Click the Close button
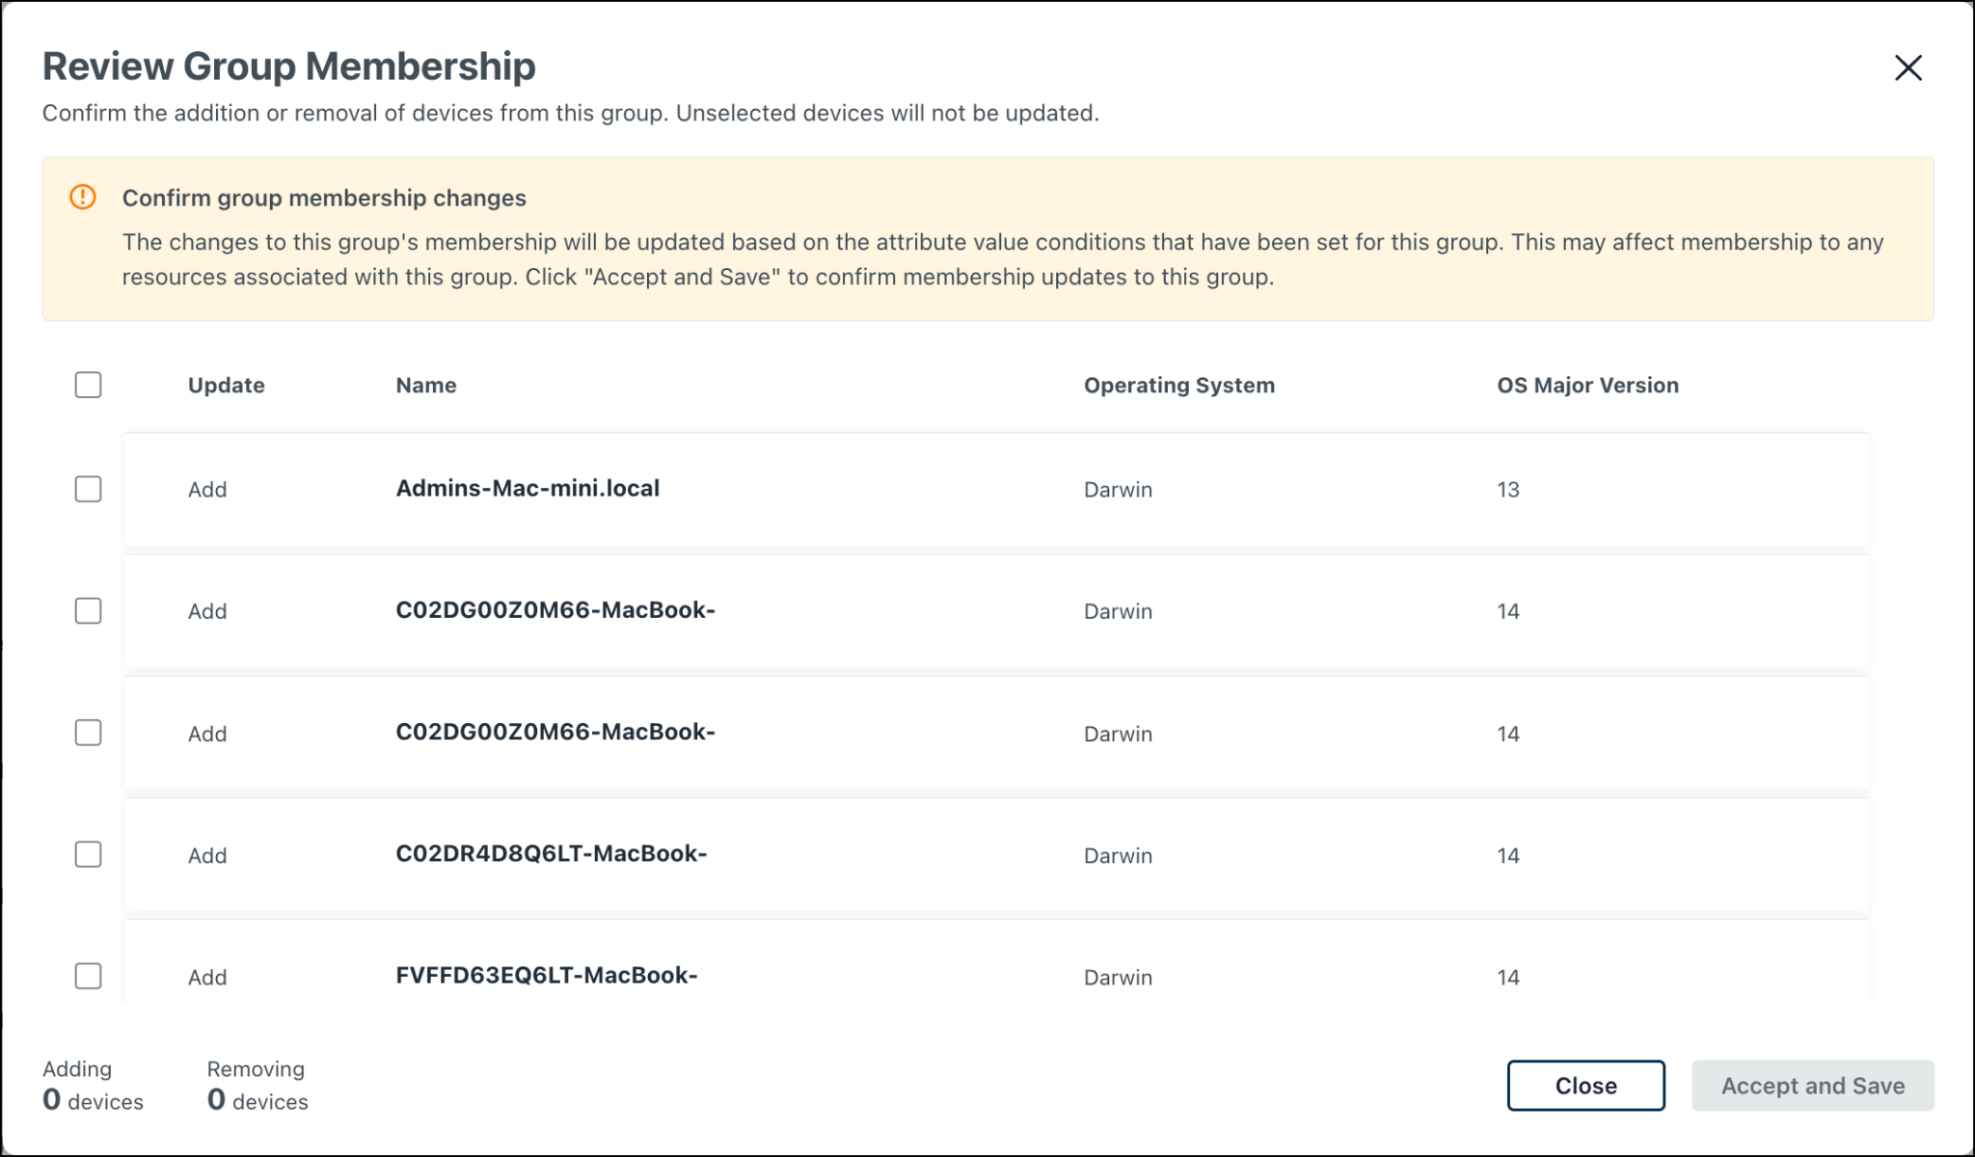Image resolution: width=1975 pixels, height=1157 pixels. coord(1585,1085)
